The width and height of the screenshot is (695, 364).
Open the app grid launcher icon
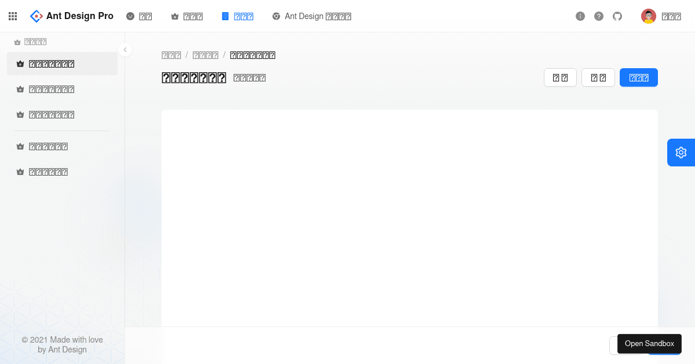pyautogui.click(x=13, y=16)
